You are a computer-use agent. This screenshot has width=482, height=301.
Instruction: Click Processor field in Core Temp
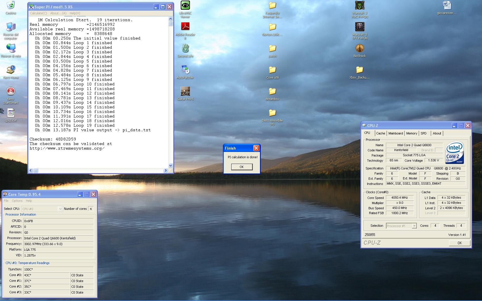(59, 238)
